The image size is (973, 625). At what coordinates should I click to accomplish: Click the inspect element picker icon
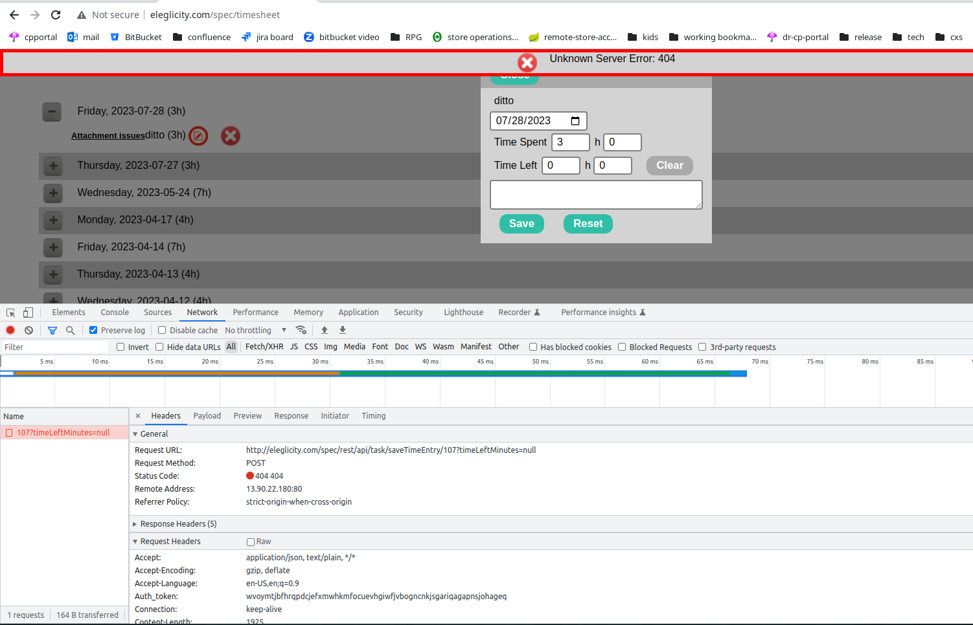tap(10, 312)
